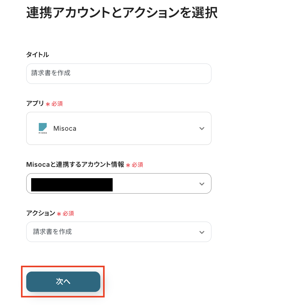This screenshot has width=300, height=307.
Task: Focus the タイトル text field
Action: [x=119, y=74]
